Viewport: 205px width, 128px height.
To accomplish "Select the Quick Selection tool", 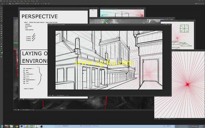I will (x=1, y=14).
